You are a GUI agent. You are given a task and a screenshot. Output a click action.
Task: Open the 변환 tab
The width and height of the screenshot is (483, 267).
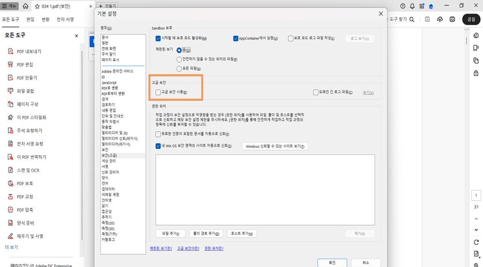click(46, 19)
